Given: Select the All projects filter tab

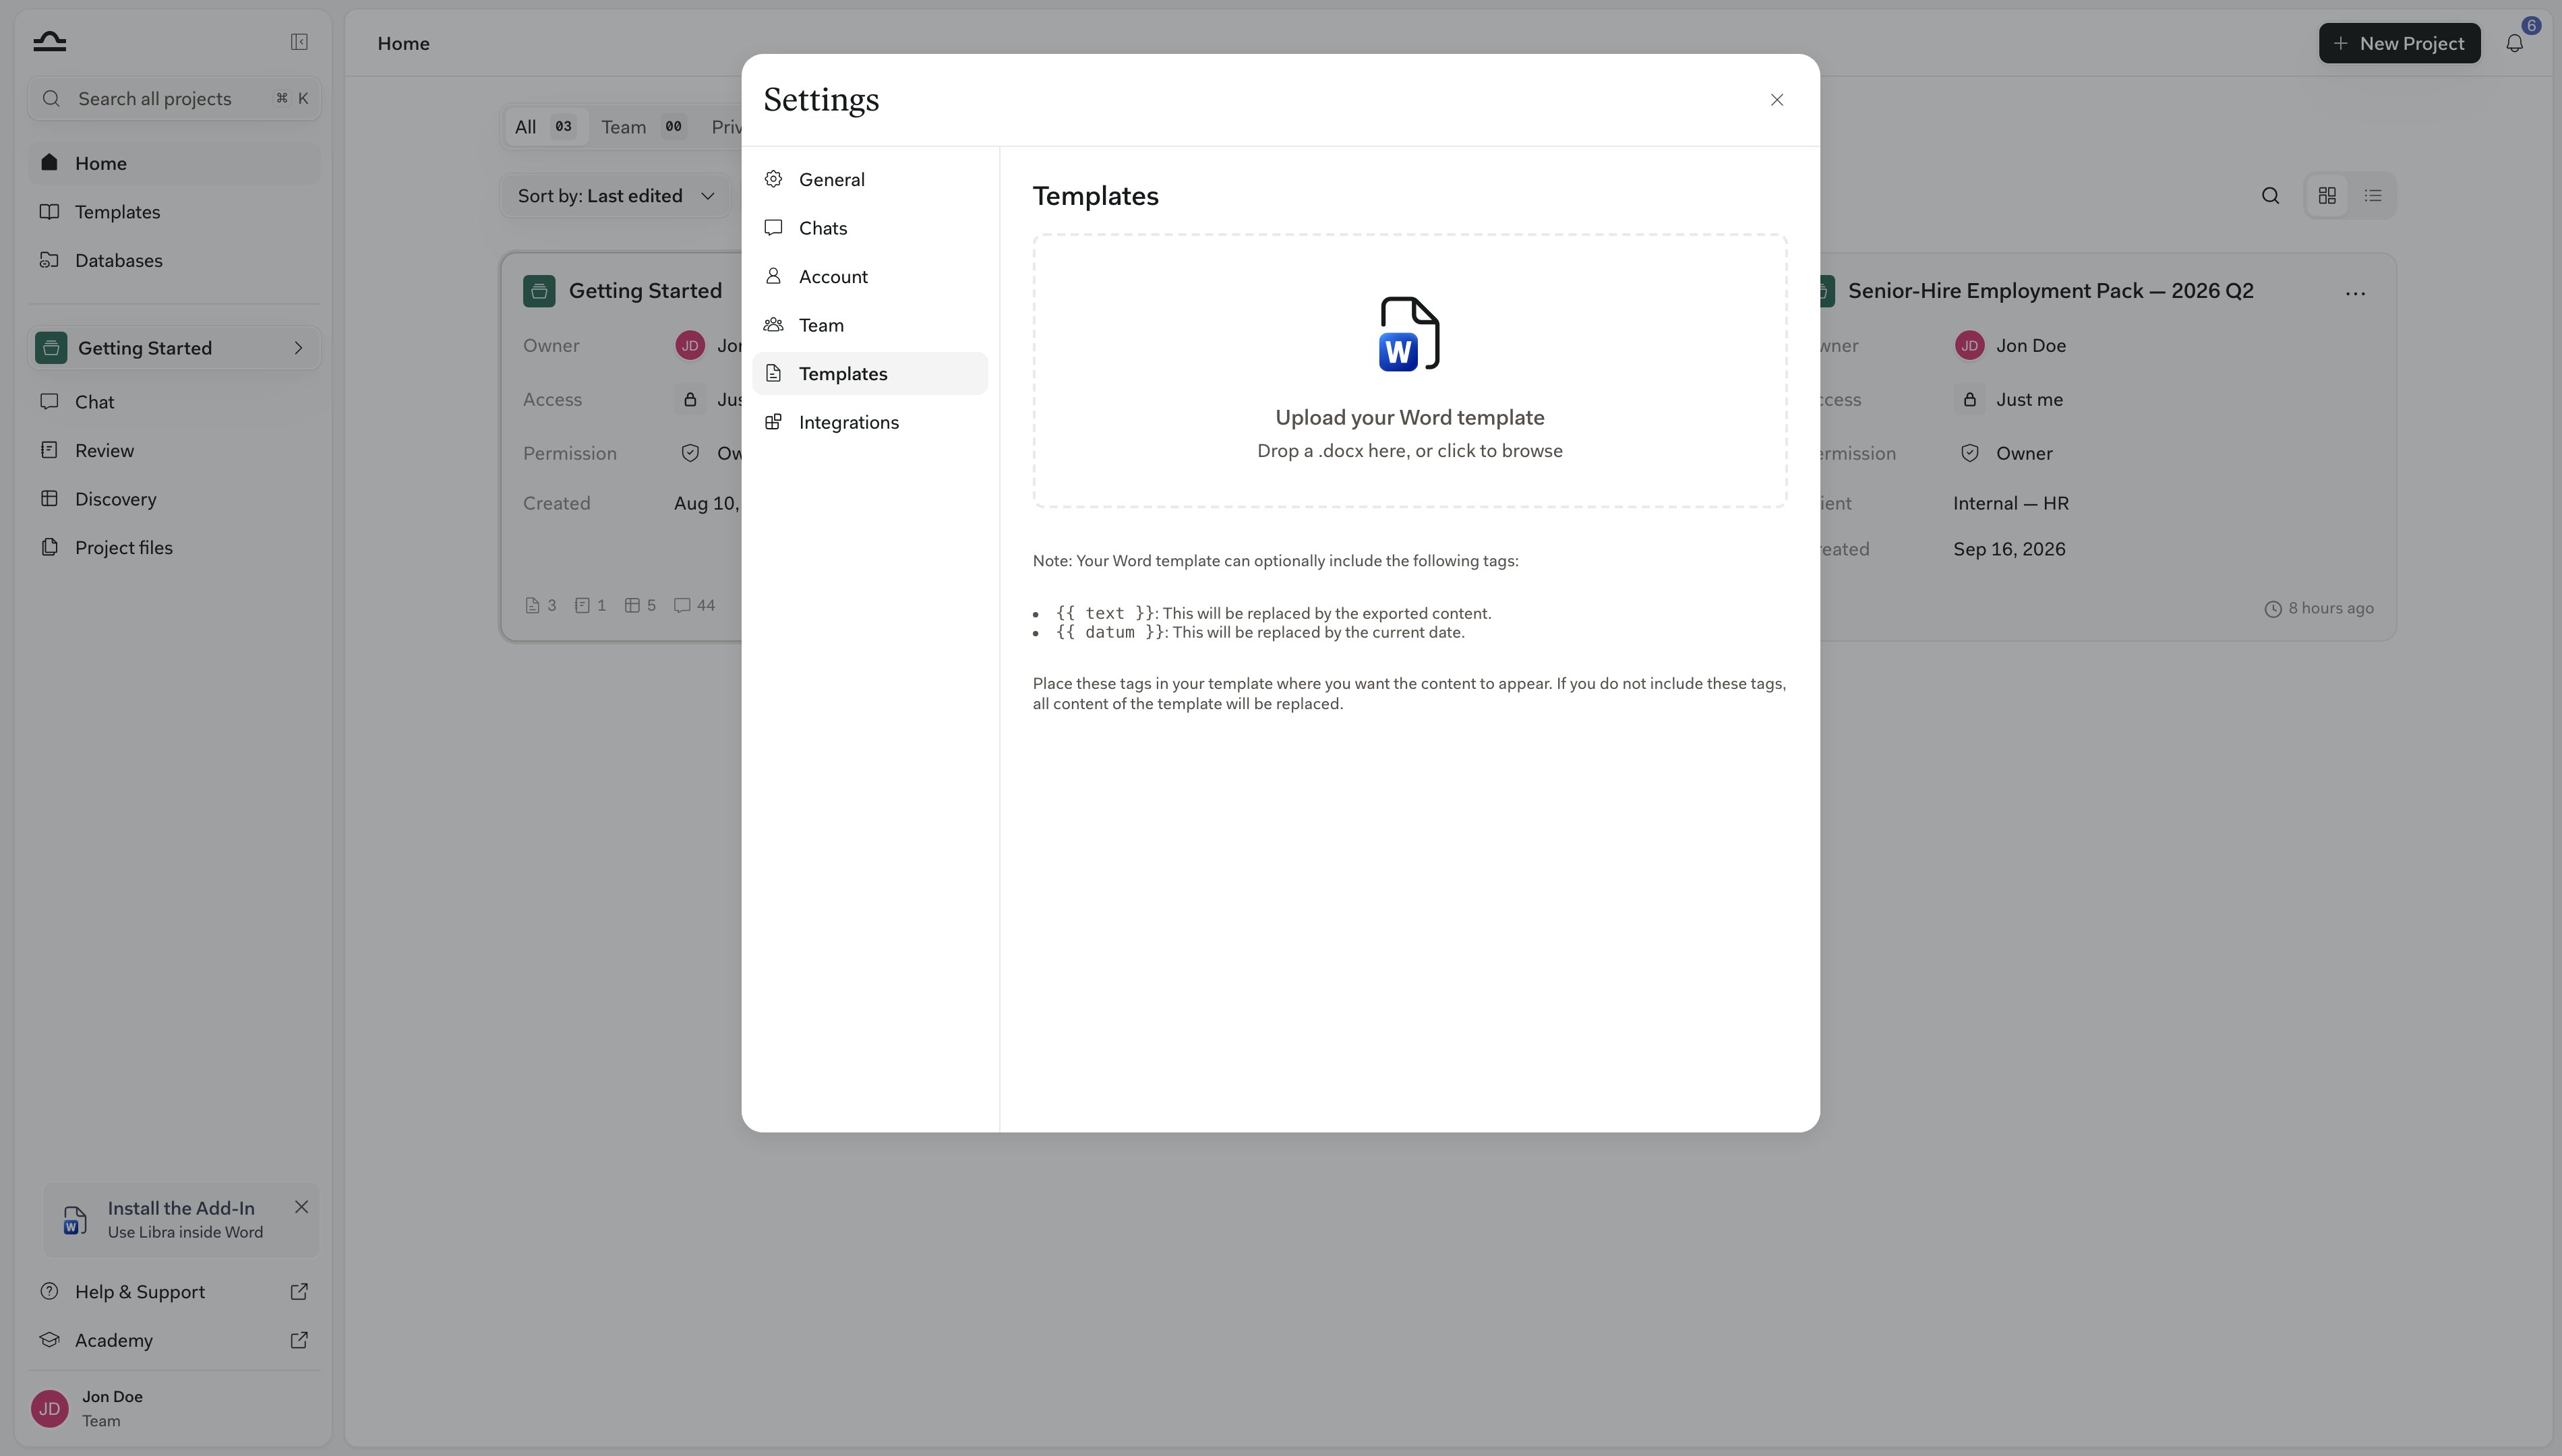Looking at the screenshot, I should [x=545, y=127].
